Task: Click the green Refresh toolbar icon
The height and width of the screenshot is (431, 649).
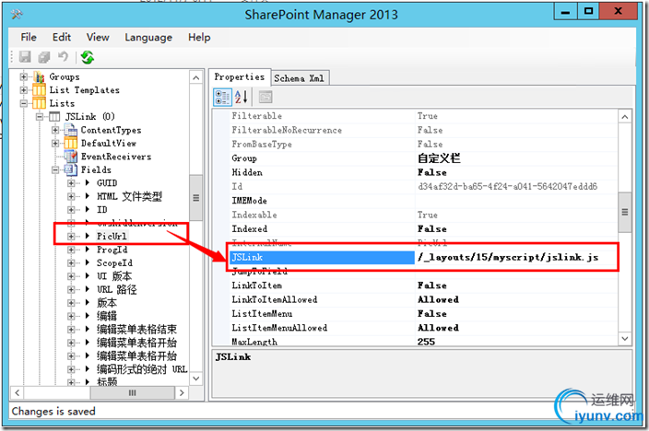Action: (88, 57)
